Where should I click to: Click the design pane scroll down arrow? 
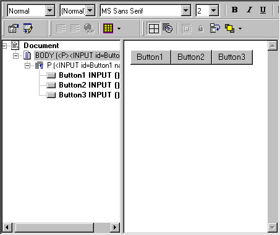pyautogui.click(x=273, y=228)
